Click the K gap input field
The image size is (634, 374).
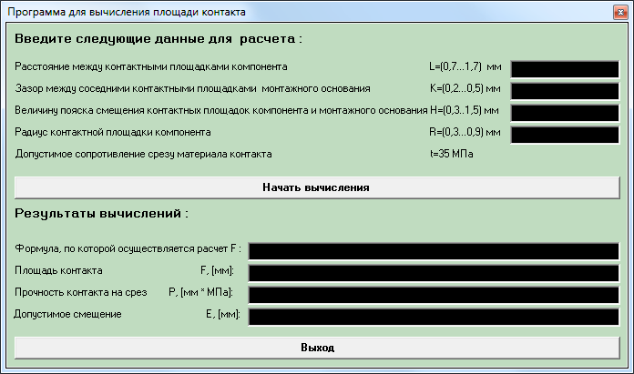565,91
